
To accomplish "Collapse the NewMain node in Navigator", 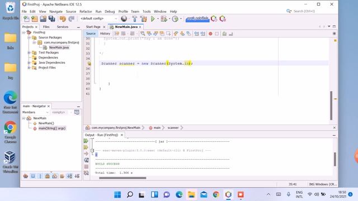I will (x=23, y=118).
